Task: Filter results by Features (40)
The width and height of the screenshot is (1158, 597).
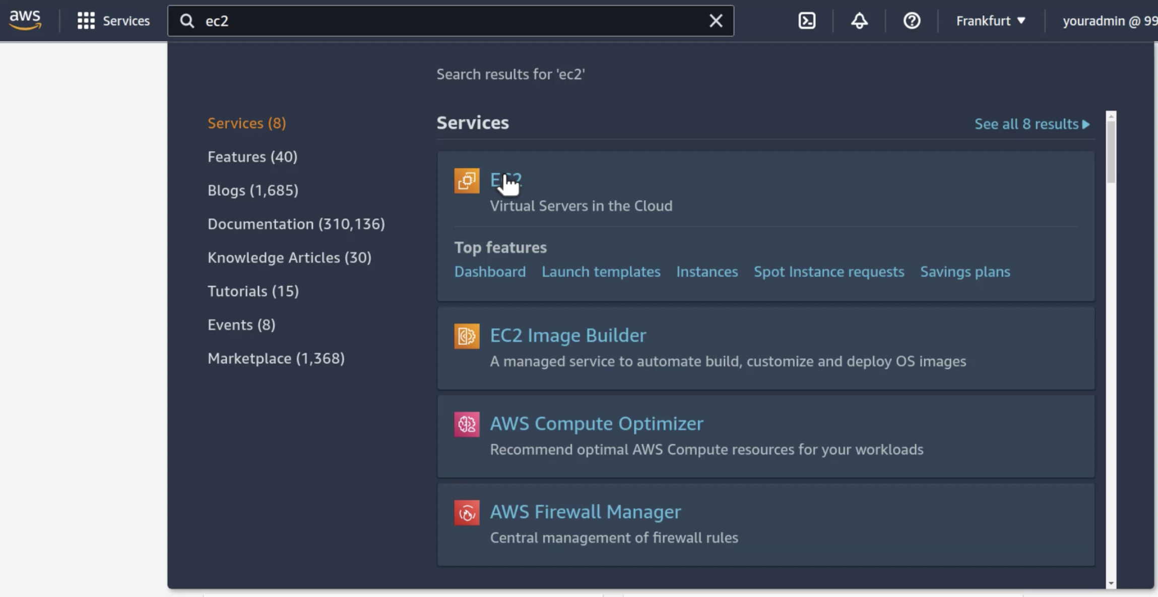Action: click(252, 156)
